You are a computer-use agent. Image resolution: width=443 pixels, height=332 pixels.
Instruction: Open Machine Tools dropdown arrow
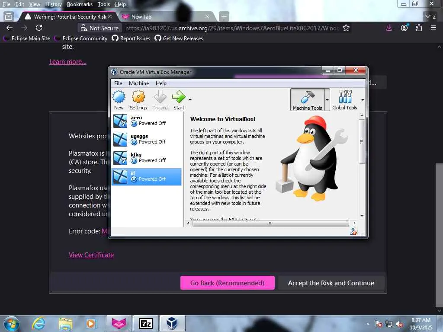point(327,100)
